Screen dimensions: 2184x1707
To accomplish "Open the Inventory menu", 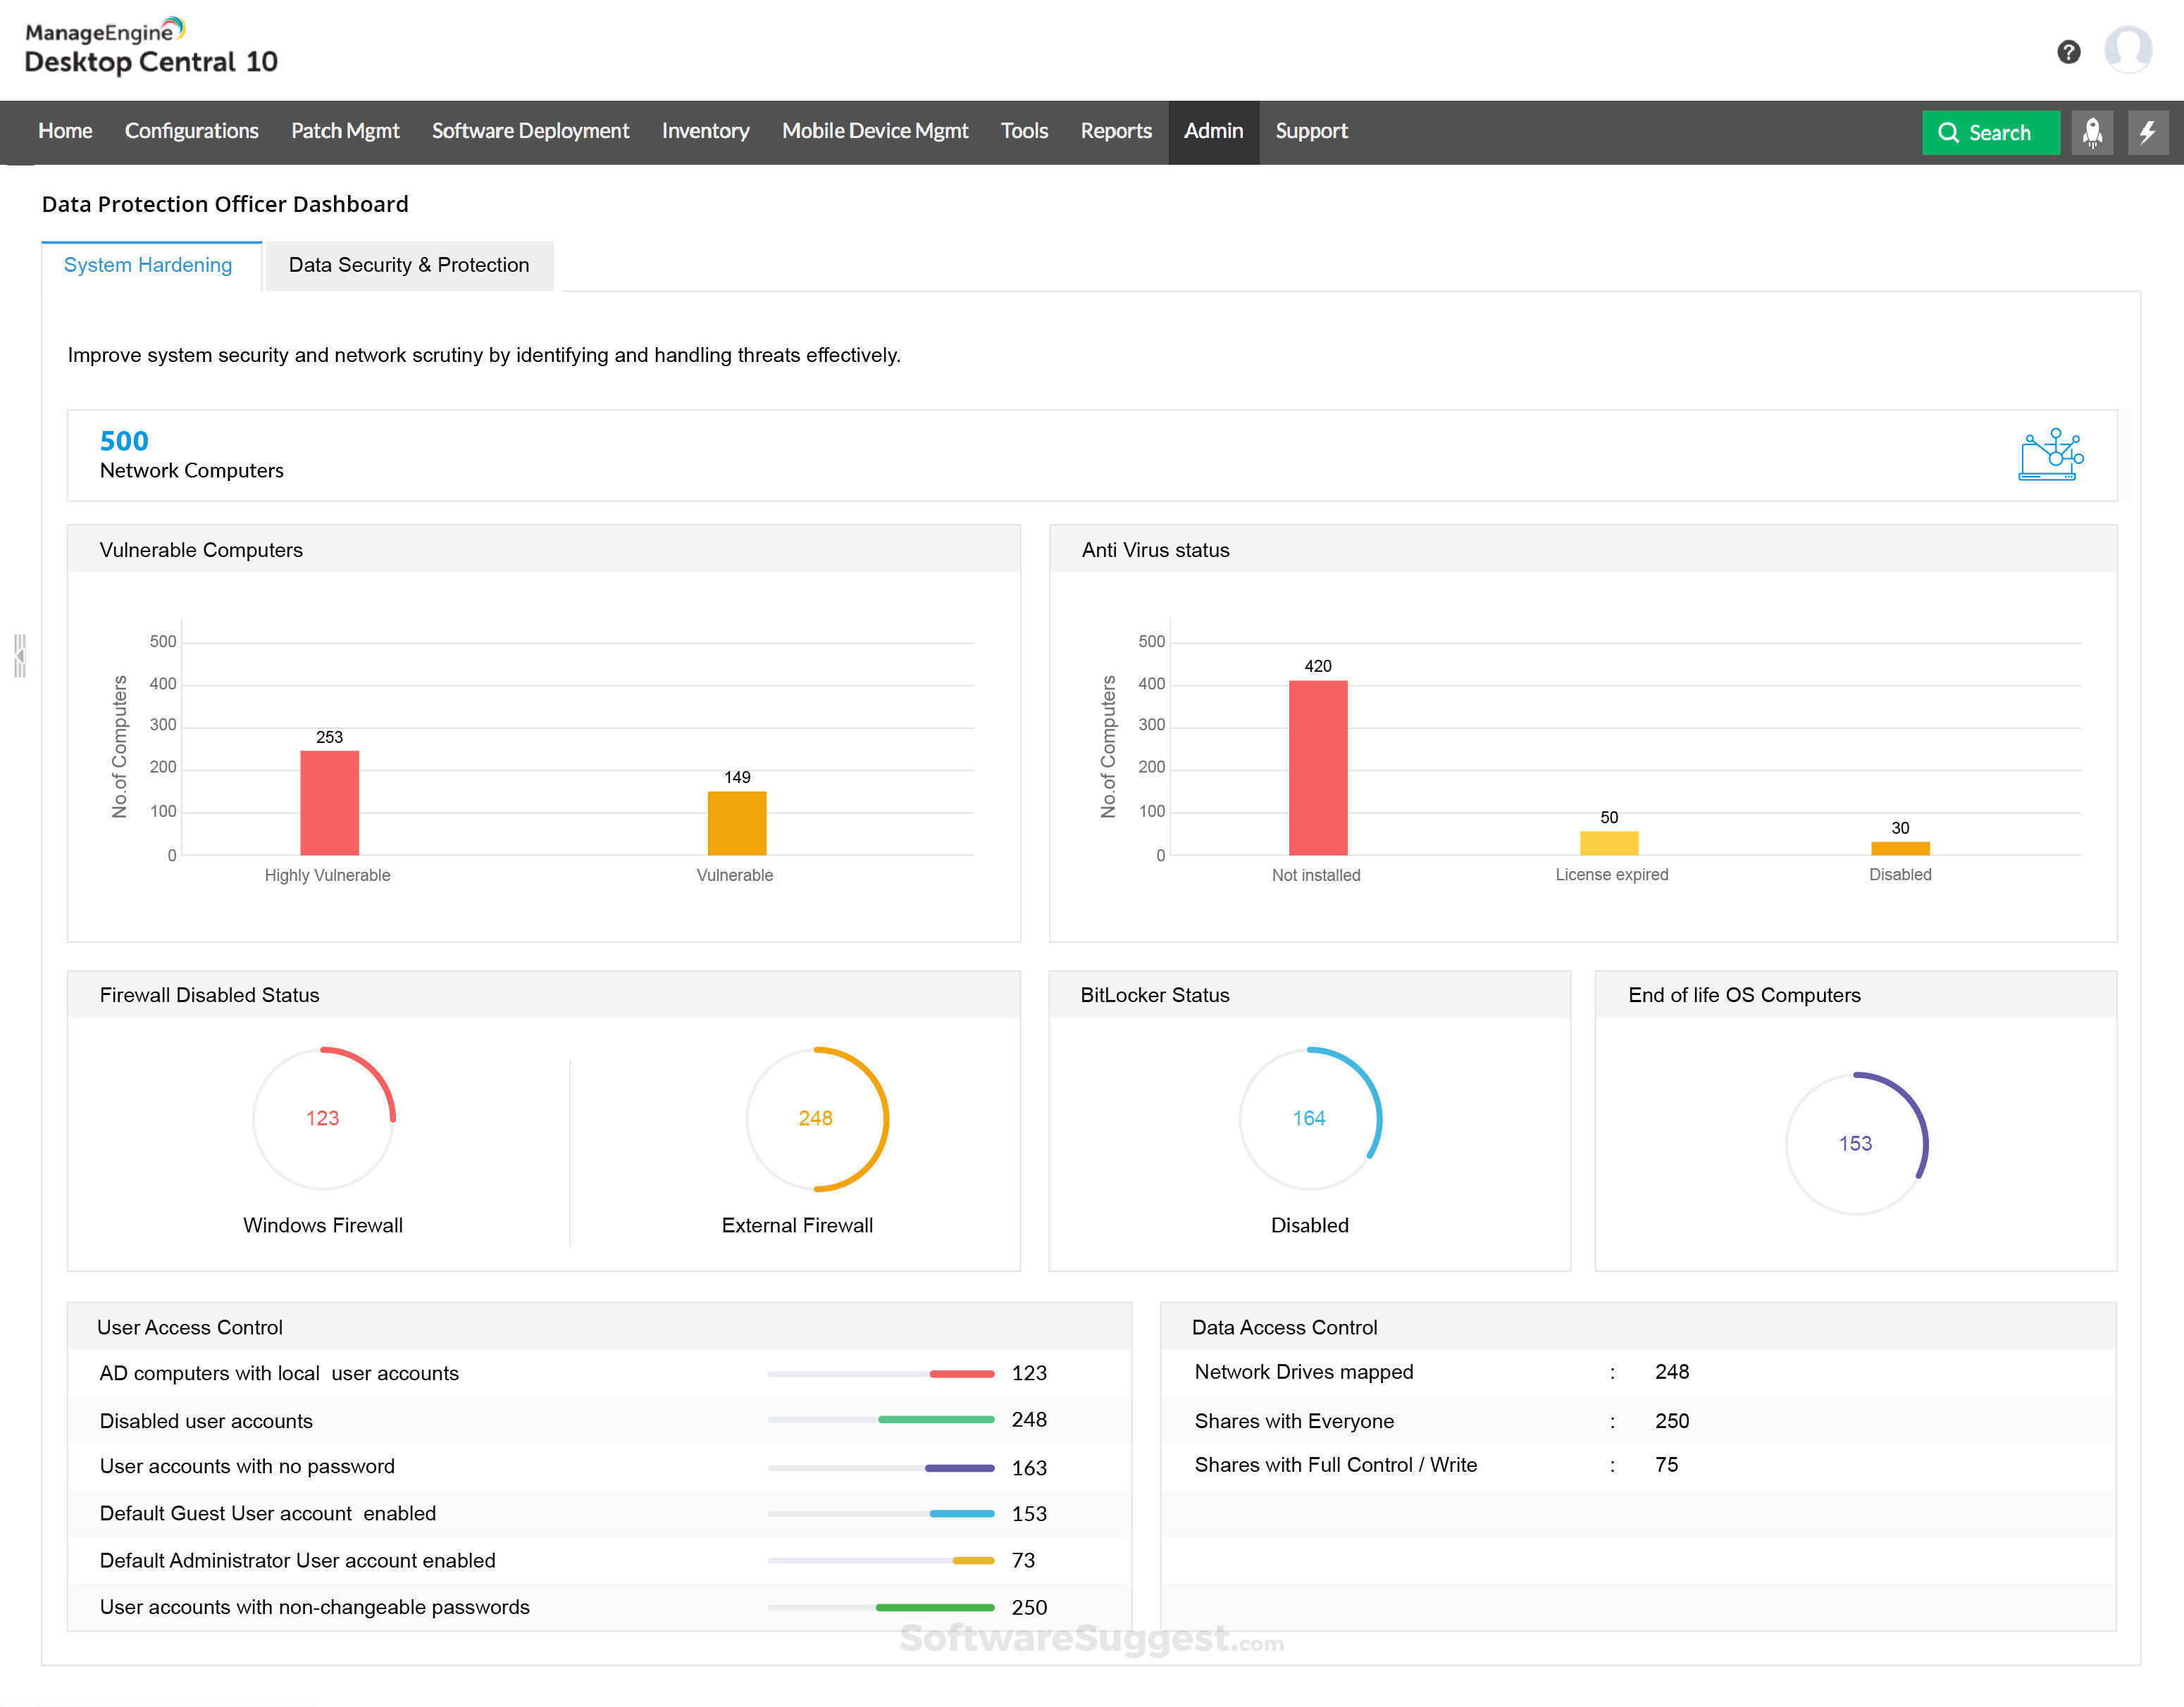I will click(x=705, y=131).
